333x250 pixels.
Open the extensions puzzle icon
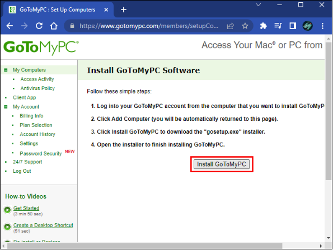coord(264,26)
